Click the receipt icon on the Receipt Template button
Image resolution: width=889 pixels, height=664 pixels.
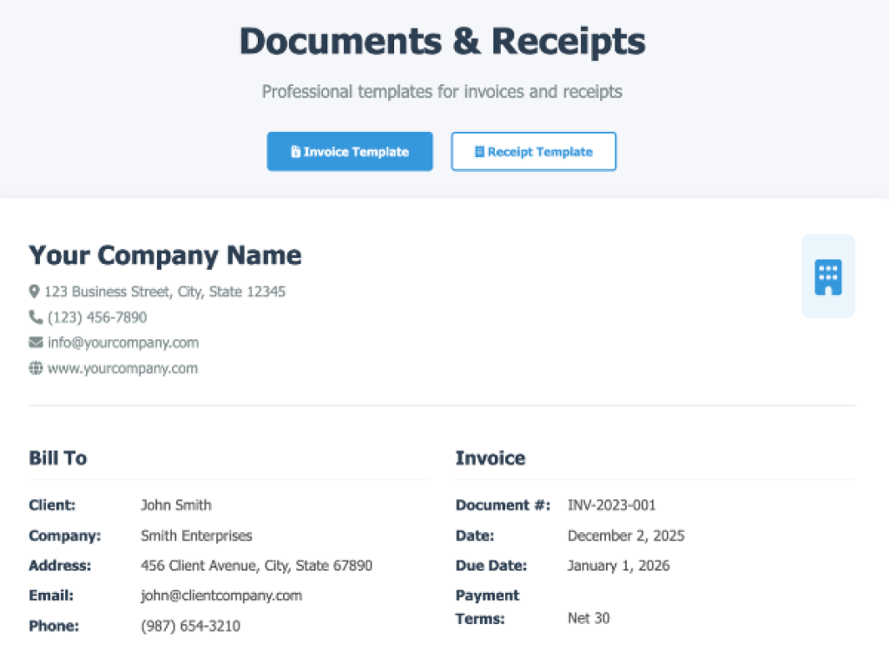click(x=478, y=151)
